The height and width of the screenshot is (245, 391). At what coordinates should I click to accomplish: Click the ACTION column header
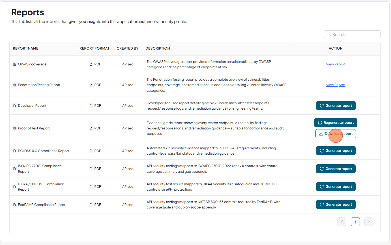tap(336, 48)
